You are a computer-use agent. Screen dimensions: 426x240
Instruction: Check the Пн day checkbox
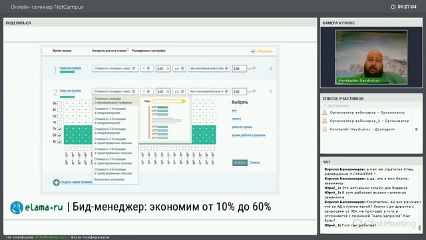[x=59, y=103]
